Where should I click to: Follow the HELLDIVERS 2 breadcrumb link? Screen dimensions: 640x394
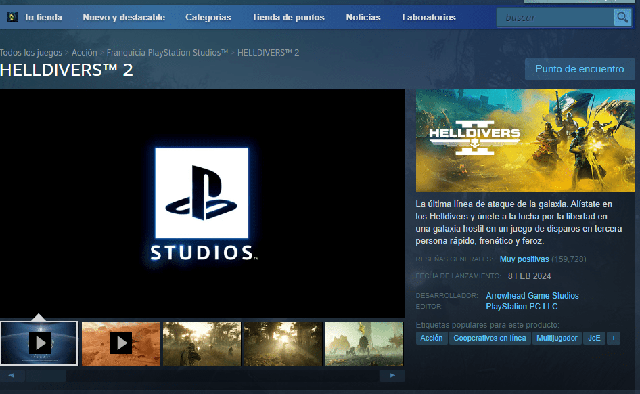pyautogui.click(x=268, y=53)
